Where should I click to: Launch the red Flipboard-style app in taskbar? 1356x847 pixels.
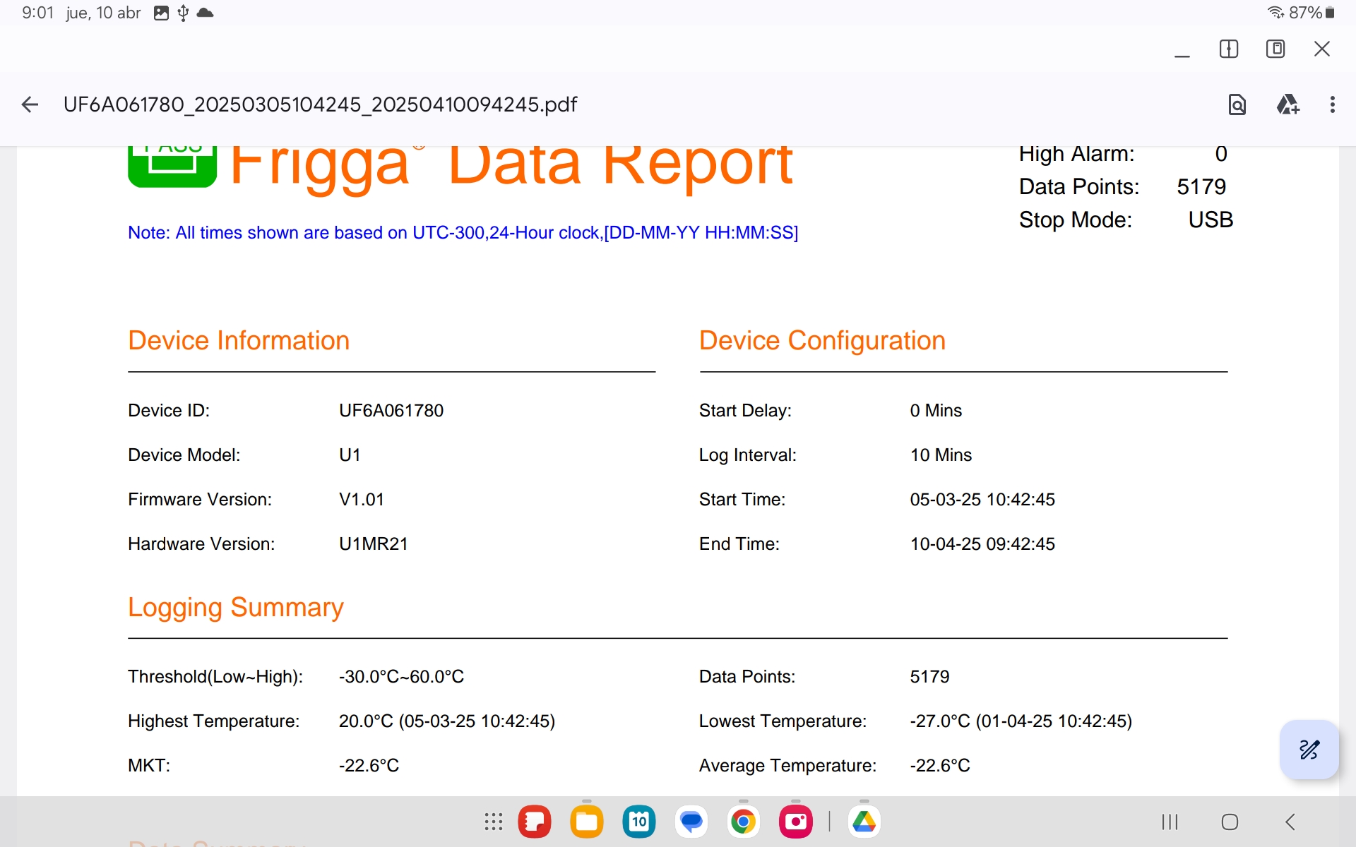[x=535, y=822]
